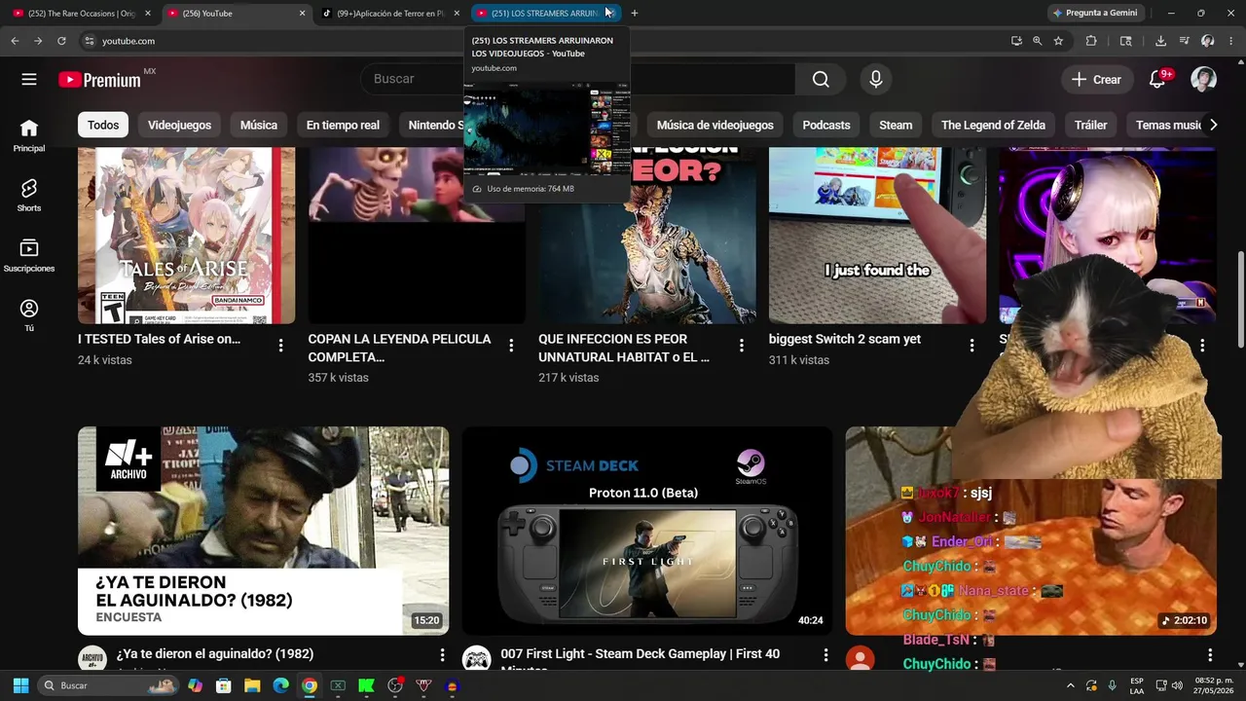Image resolution: width=1246 pixels, height=701 pixels.
Task: Click the search magnifier button
Action: pos(822,80)
